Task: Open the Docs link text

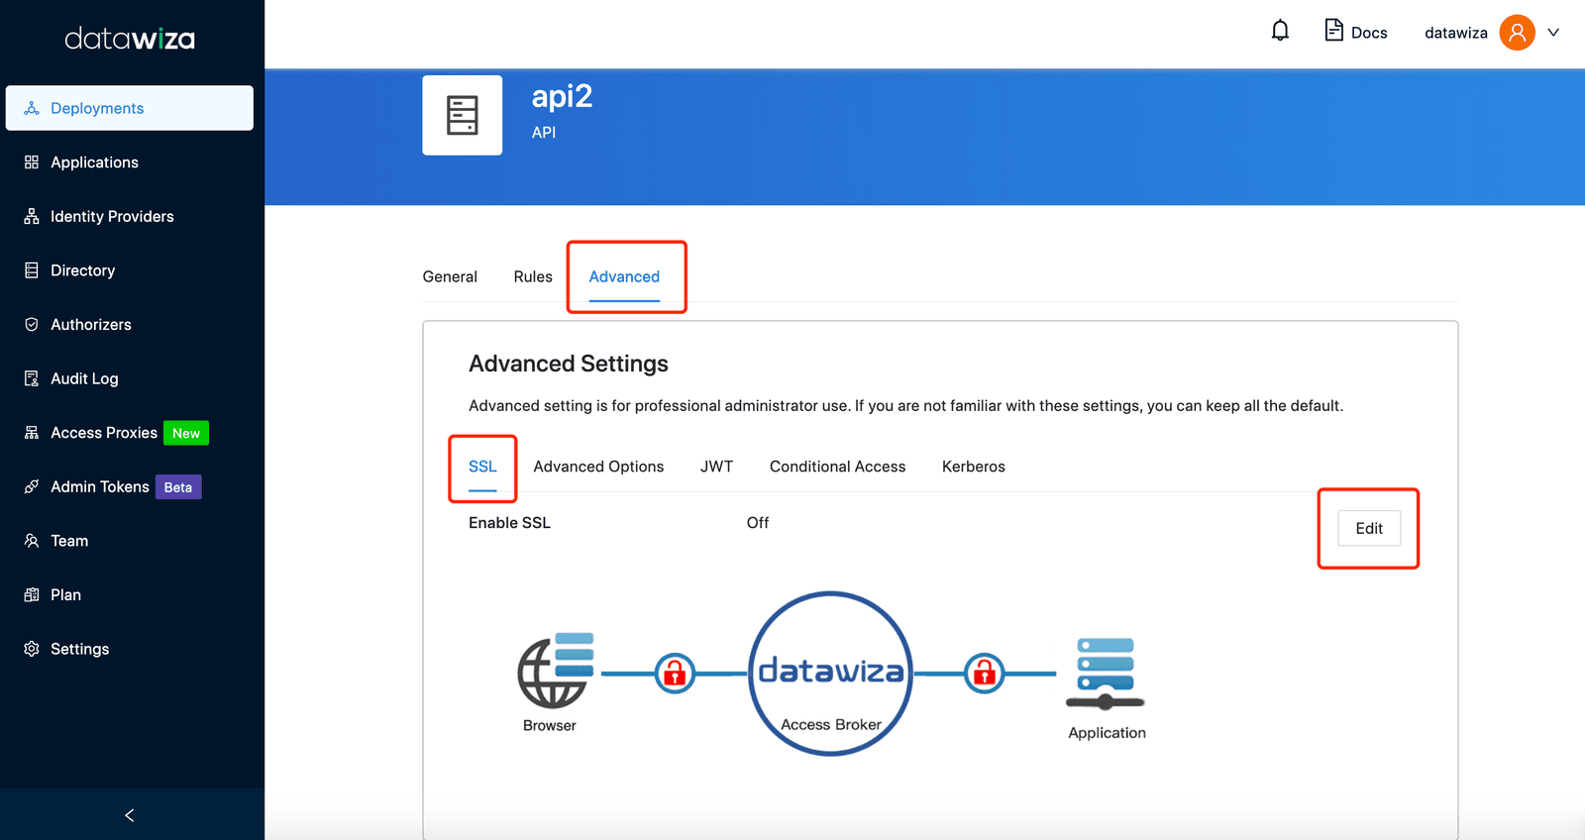Action: [1369, 33]
